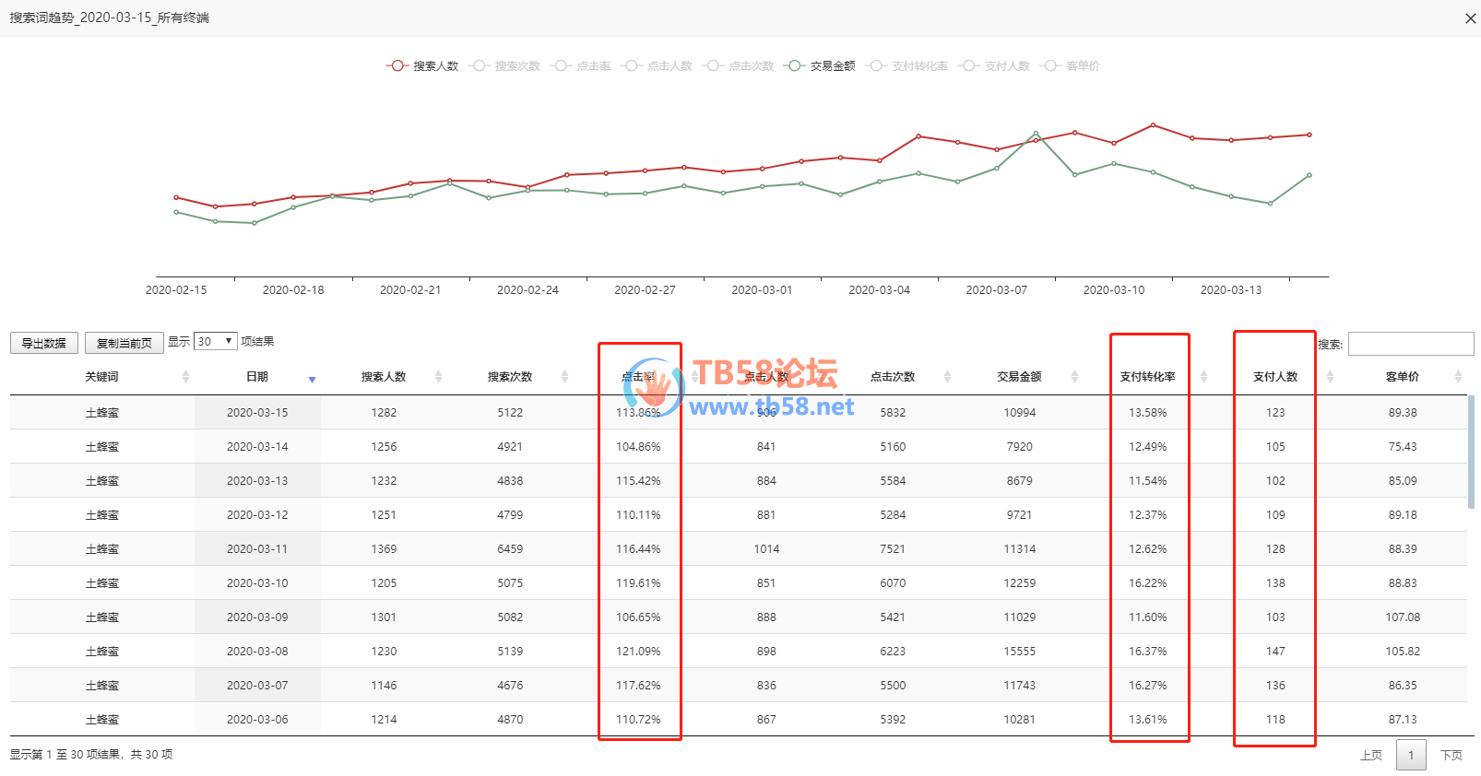Click the 复制当前页 copy button
This screenshot has height=776, width=1481.
pos(124,343)
